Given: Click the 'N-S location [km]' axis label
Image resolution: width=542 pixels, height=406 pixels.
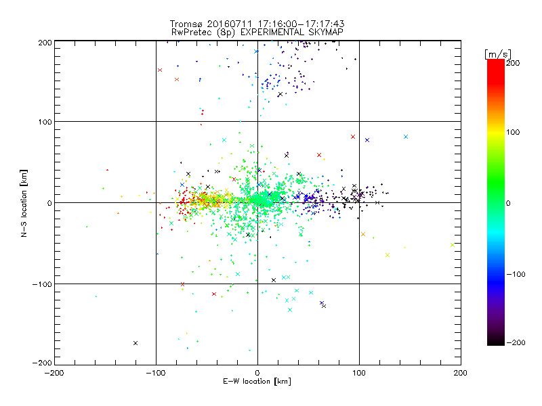Looking at the screenshot, I should click(x=24, y=203).
